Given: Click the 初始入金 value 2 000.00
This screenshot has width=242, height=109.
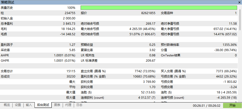Looking at the screenshot, I should coord(69,18).
